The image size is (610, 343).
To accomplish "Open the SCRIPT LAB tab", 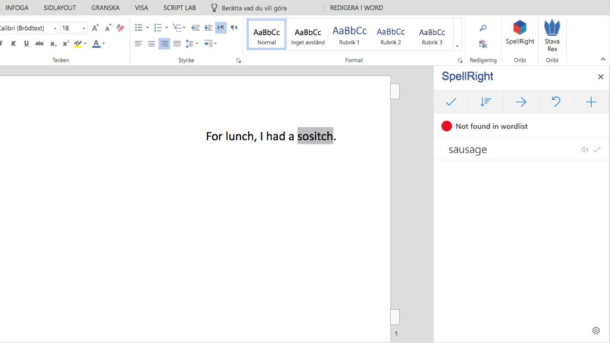I will [x=180, y=8].
